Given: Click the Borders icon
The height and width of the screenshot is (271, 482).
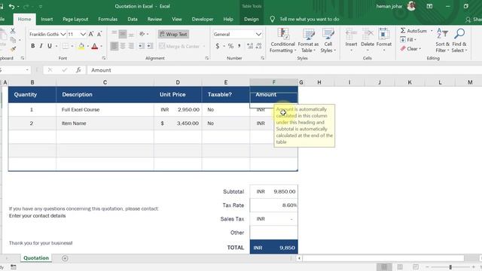Looking at the screenshot, I should 66,46.
